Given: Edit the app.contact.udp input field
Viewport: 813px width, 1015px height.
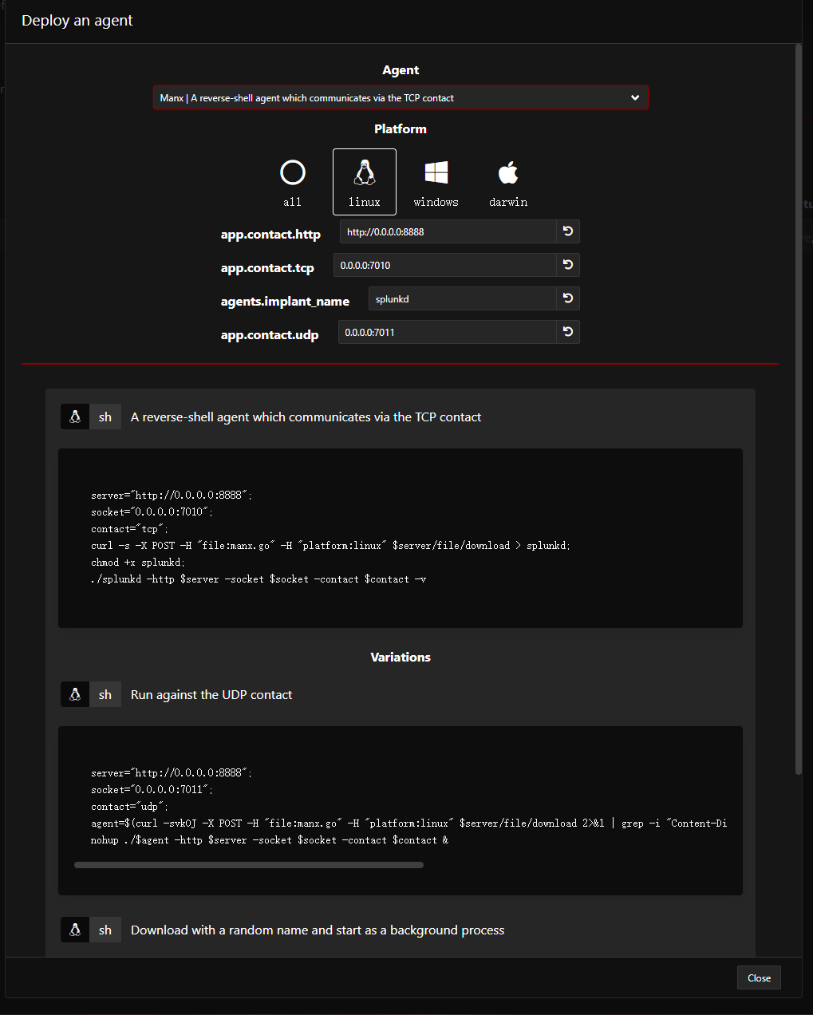Looking at the screenshot, I should pos(448,332).
